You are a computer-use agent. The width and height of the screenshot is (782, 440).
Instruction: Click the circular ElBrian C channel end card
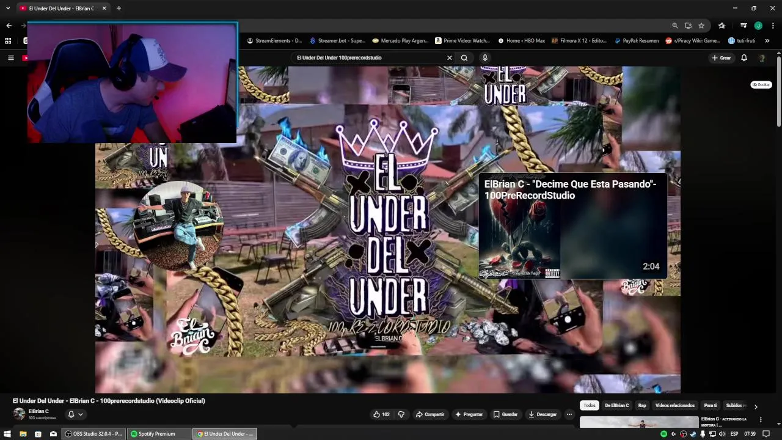[x=179, y=226]
